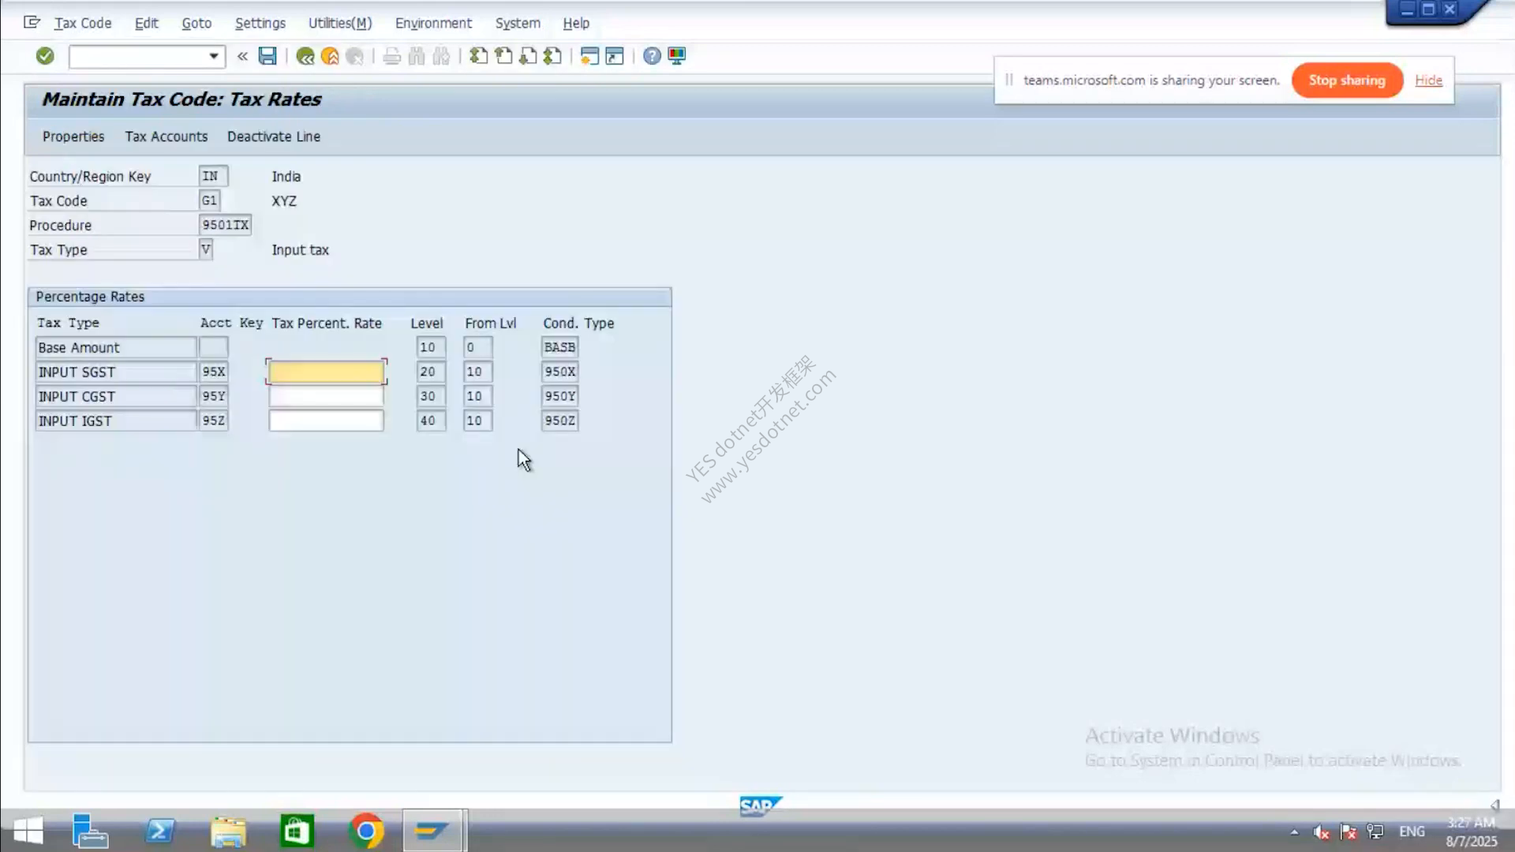Screen dimensions: 1515x852
Task: Click the Find Next binoculars icon
Action: point(442,56)
